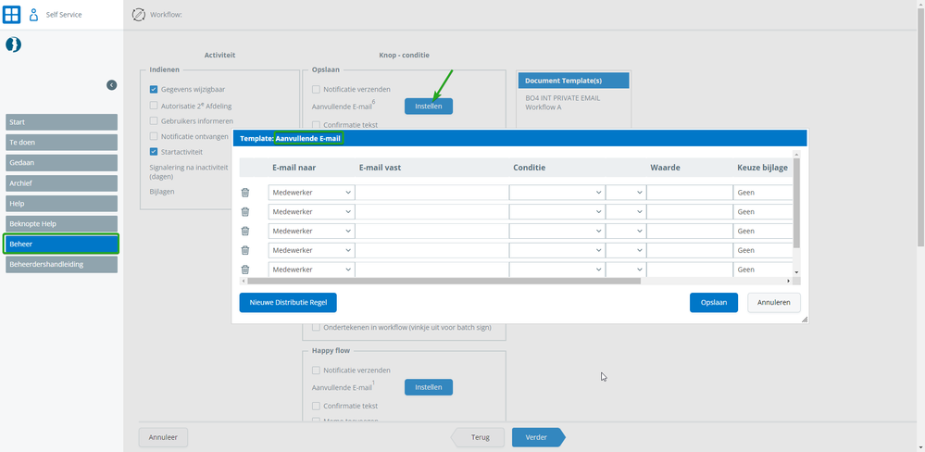
Task: Delete third distribution rule via trash icon
Action: point(245,231)
